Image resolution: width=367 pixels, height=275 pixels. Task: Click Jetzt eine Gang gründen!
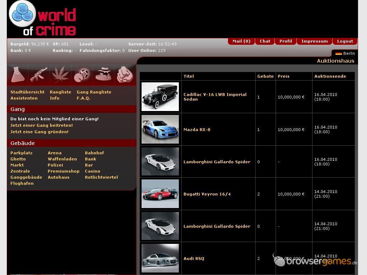39,132
